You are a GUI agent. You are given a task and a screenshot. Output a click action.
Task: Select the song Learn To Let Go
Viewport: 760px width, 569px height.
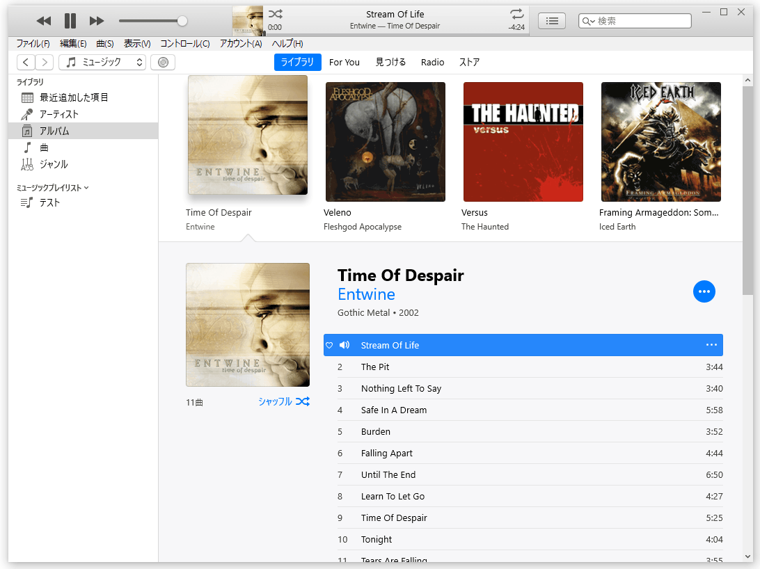point(530,497)
